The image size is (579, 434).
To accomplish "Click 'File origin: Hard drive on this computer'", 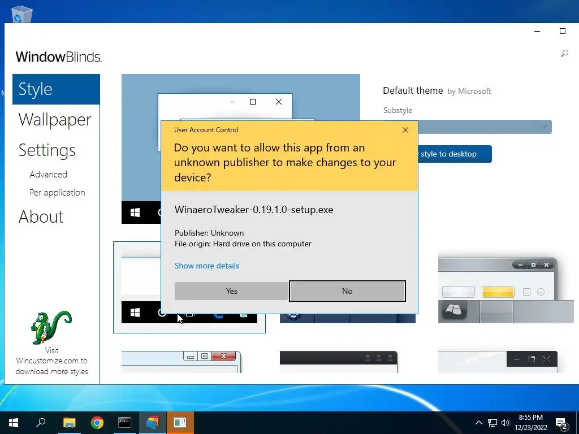I will (x=243, y=244).
